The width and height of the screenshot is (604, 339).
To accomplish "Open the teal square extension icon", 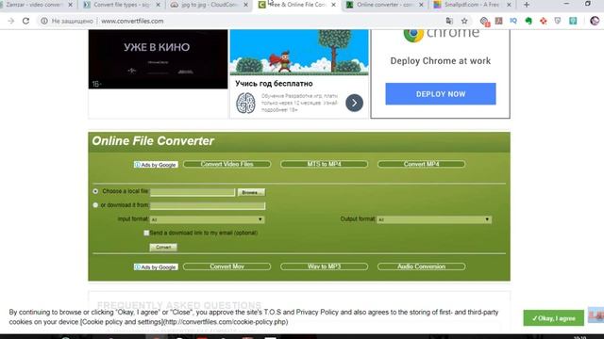I will click(x=573, y=21).
